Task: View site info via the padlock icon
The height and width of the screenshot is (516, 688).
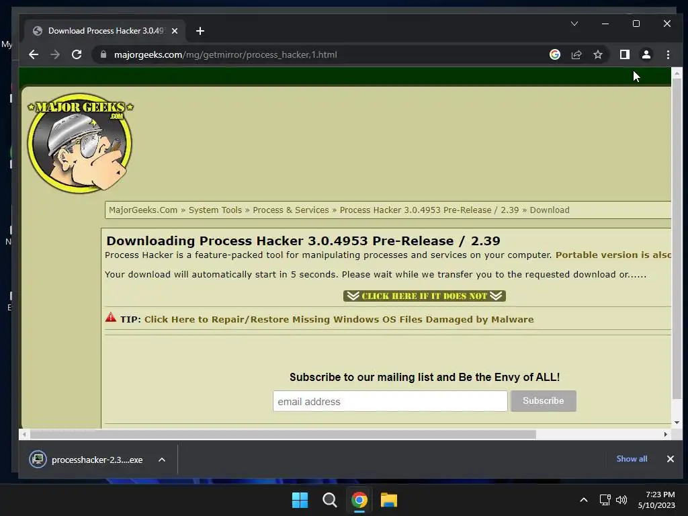Action: click(x=103, y=54)
